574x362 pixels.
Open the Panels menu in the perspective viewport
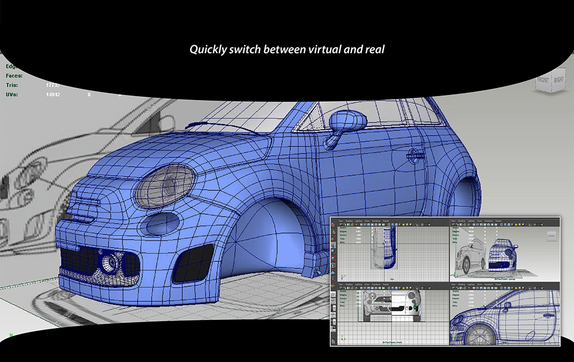click(498, 221)
